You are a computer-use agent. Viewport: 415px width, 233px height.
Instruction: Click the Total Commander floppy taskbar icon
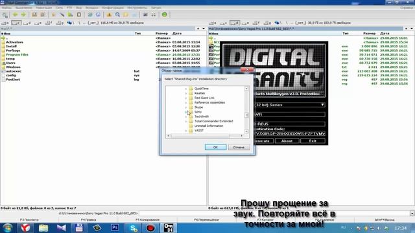coord(79,228)
